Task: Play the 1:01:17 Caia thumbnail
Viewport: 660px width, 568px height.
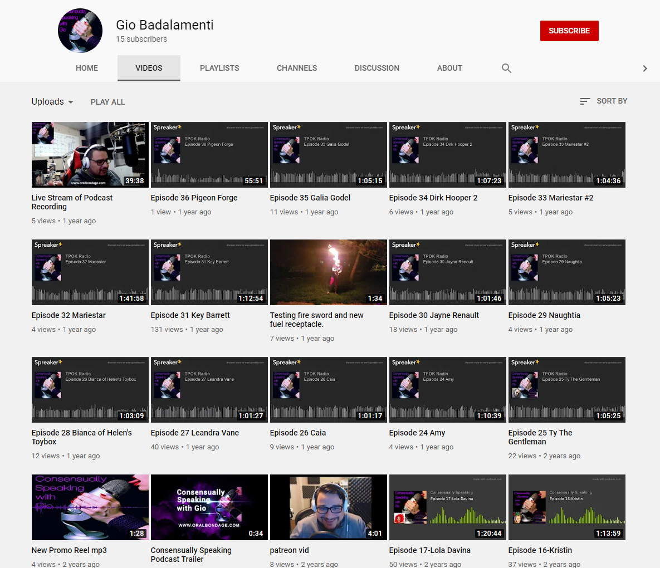Action: coord(328,390)
